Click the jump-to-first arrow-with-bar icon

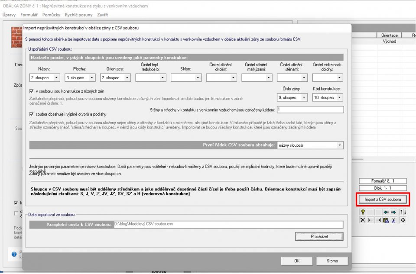(370, 220)
